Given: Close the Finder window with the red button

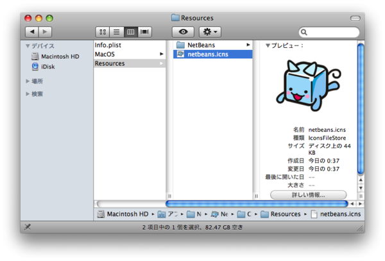Looking at the screenshot, I should click(28, 18).
